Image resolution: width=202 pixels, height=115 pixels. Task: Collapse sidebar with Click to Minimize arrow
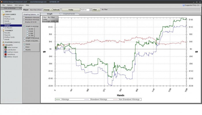click(x=20, y=8)
